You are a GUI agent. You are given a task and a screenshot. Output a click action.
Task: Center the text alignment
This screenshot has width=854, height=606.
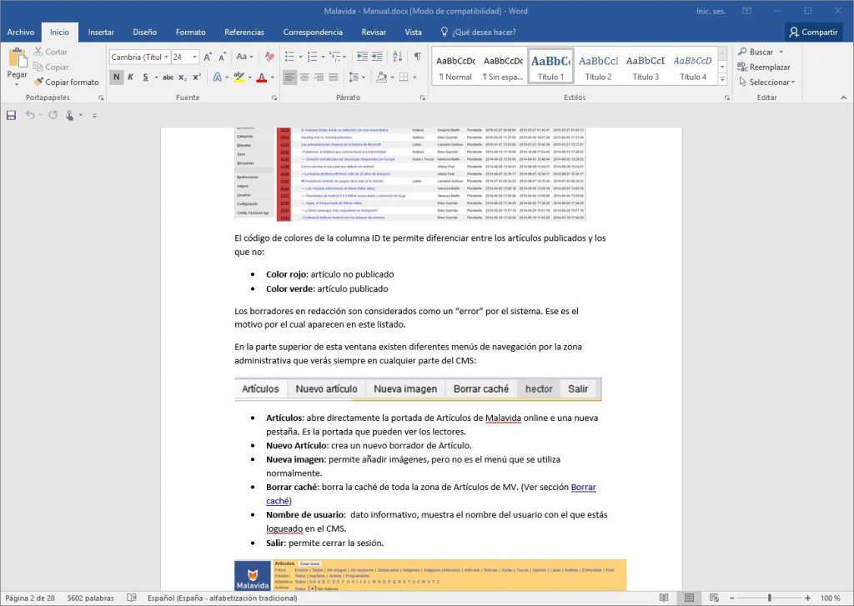(x=304, y=78)
